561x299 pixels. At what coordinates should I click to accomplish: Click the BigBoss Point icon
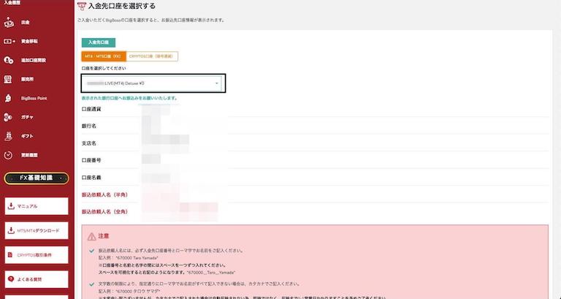8,98
